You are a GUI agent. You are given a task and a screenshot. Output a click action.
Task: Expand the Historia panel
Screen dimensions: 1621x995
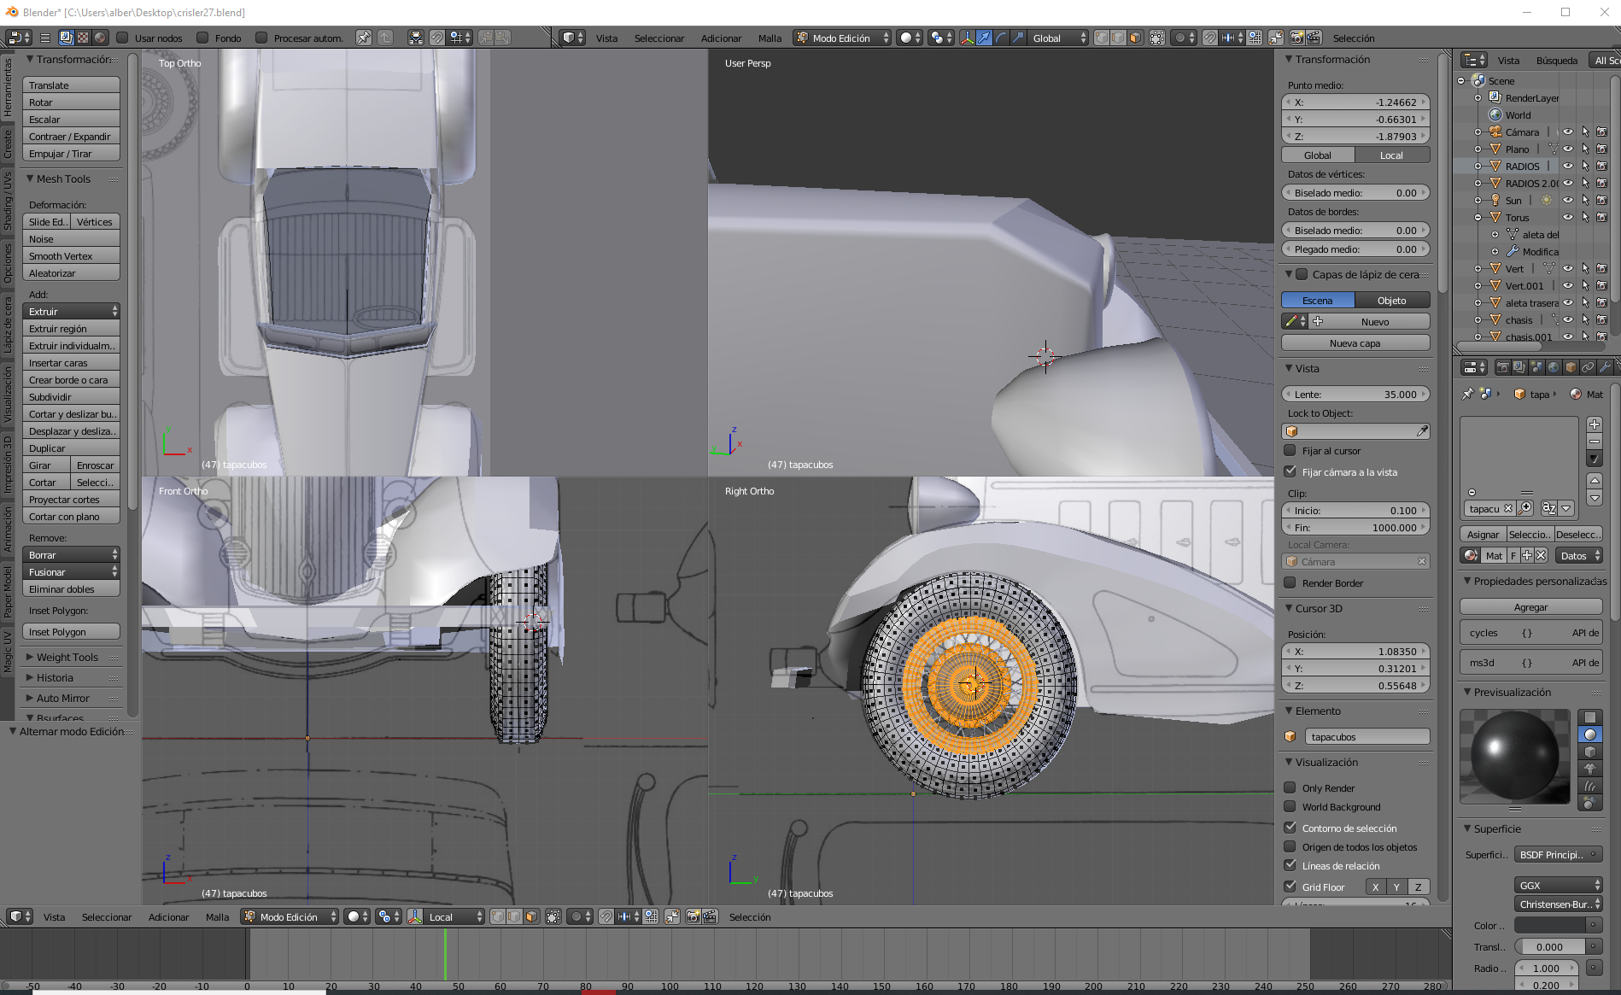[55, 677]
